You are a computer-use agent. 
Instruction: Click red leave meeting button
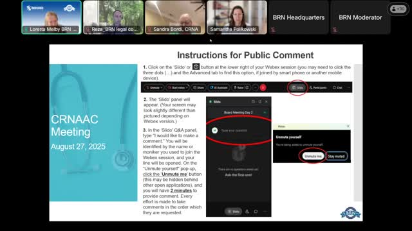(263, 88)
